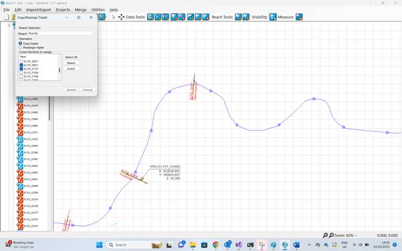
Task: Click the clock showing 14:16 in system tray
Action: (381, 244)
